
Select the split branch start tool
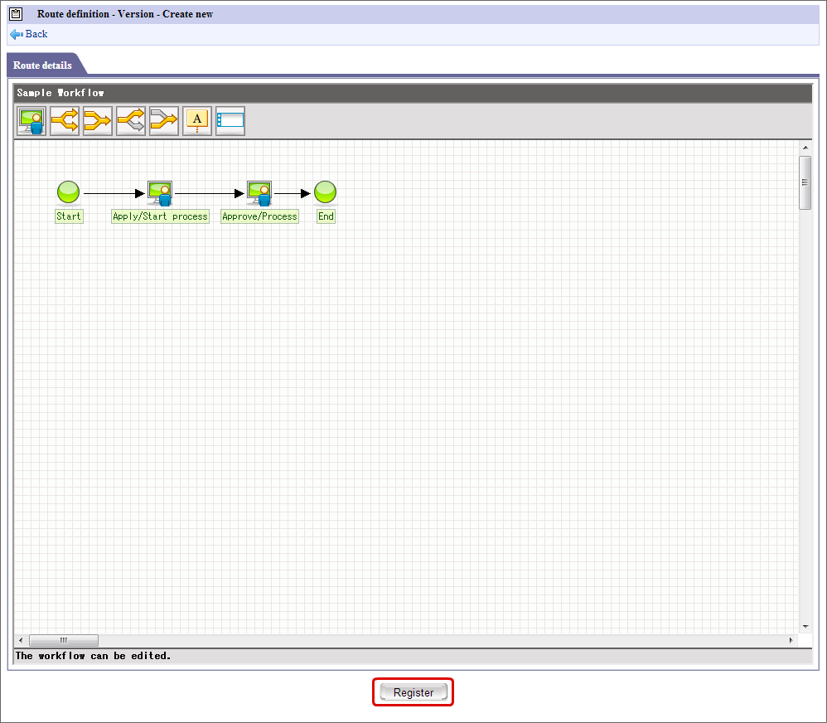65,121
